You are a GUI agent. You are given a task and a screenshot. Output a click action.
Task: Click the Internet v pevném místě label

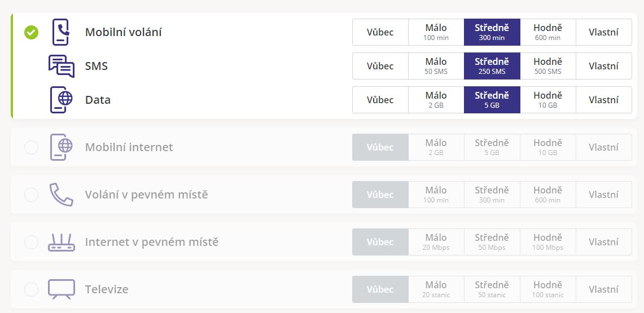[x=152, y=242]
